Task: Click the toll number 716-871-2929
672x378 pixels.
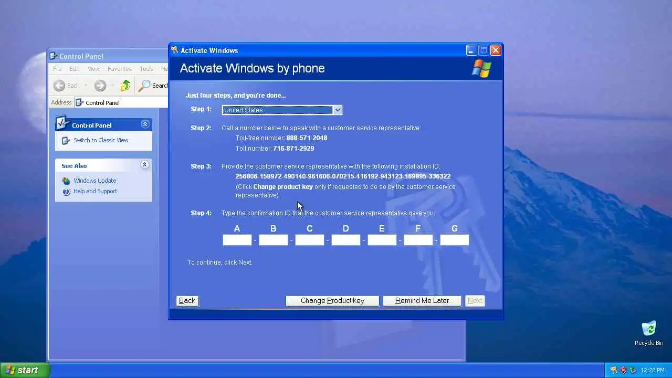Action: click(x=293, y=149)
